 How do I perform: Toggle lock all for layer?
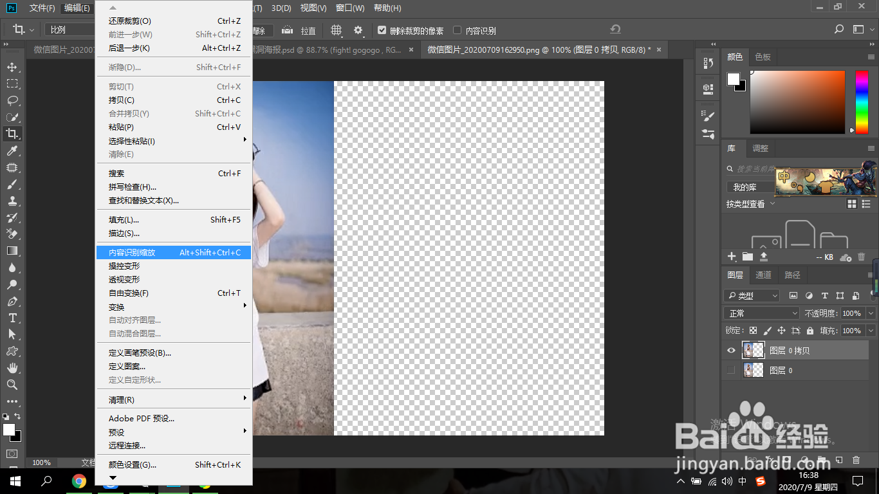pos(810,331)
